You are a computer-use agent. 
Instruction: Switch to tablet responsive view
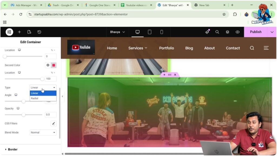click(x=150, y=32)
